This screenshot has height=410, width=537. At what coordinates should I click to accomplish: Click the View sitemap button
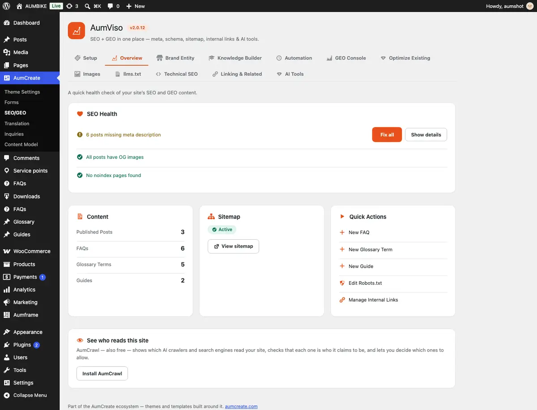(233, 246)
